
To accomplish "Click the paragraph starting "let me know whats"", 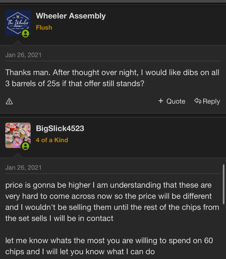I will click(x=109, y=246).
